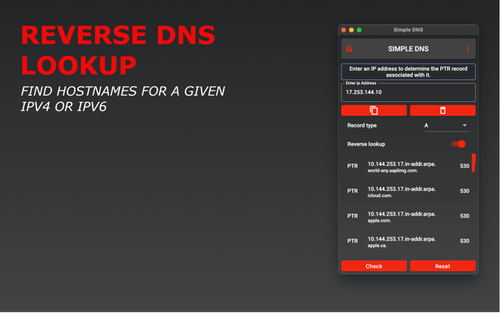501x313 pixels.
Task: Open the three-dot more options menu
Action: [467, 49]
